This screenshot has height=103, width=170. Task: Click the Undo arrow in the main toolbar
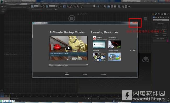tap(2, 7)
